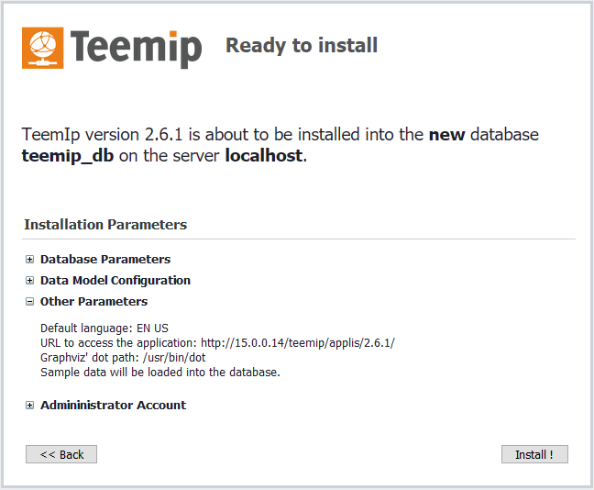This screenshot has height=490, width=594.
Task: Expand Admininistrator Account using its plus icon
Action: pyautogui.click(x=30, y=405)
